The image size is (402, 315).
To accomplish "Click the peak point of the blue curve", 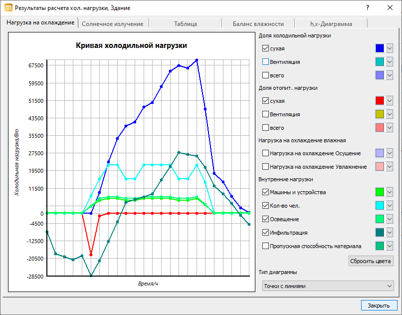I will pyautogui.click(x=197, y=60).
